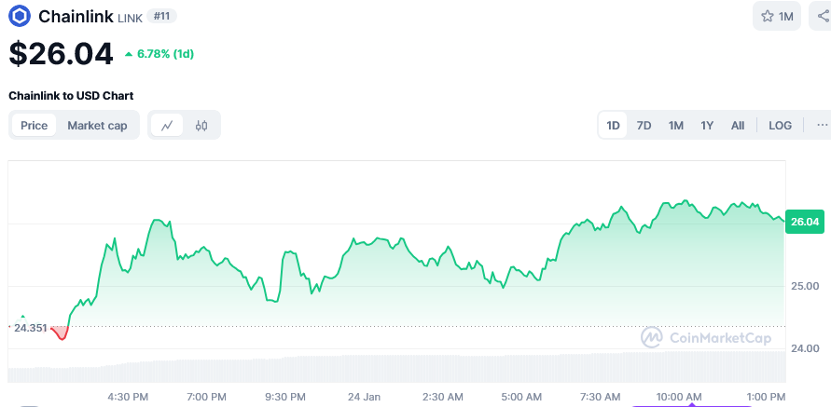Select the Price chart tab
Viewport: 831px width, 407px height.
[x=34, y=126]
